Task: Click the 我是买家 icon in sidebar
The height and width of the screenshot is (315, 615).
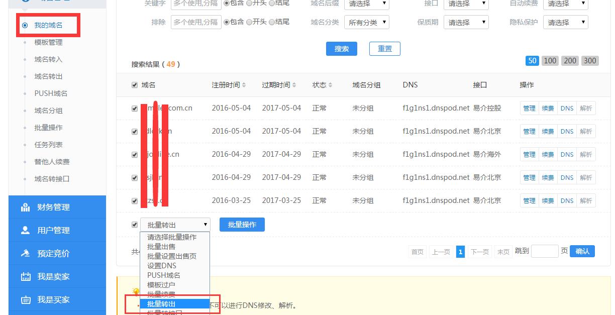Action: click(x=26, y=299)
